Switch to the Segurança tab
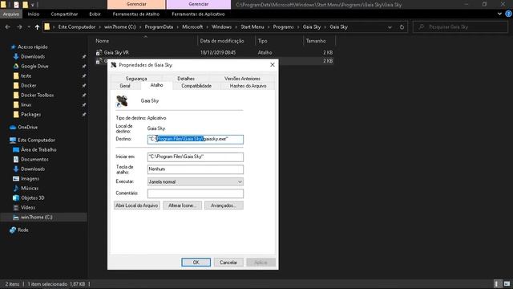The image size is (513, 289). pos(136,79)
